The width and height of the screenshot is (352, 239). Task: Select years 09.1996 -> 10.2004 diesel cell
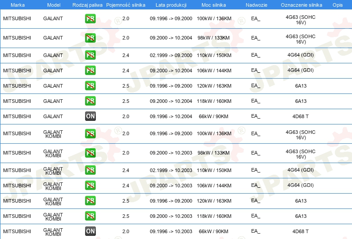point(171,116)
